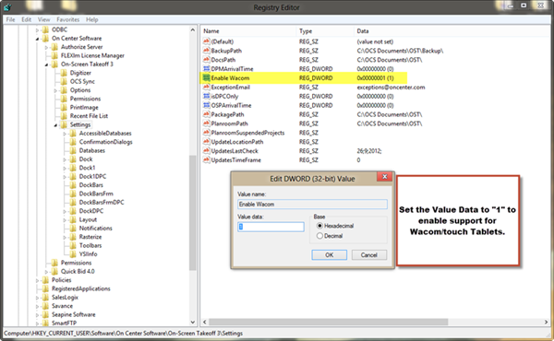Viewport: 554px width, 341px height.
Task: Click the BackupPath string icon
Action: [206, 51]
